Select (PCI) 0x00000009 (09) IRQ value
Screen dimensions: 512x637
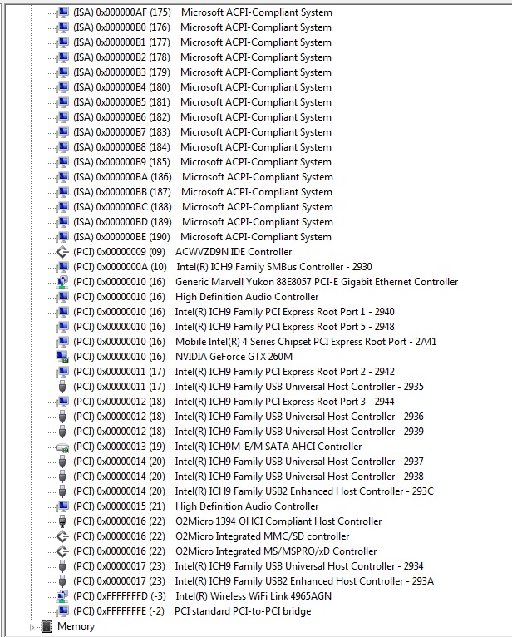tap(119, 252)
